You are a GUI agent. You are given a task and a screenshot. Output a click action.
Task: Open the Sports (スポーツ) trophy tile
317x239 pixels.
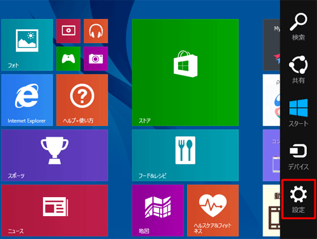55,155
